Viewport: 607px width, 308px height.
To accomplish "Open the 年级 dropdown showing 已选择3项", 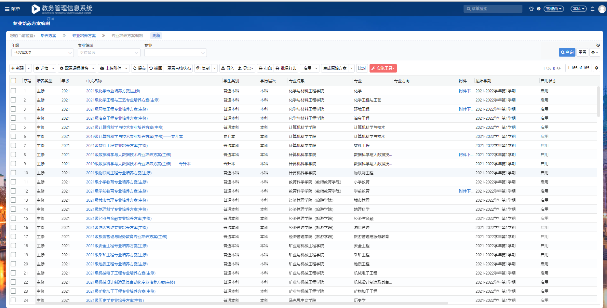I will click(x=42, y=53).
